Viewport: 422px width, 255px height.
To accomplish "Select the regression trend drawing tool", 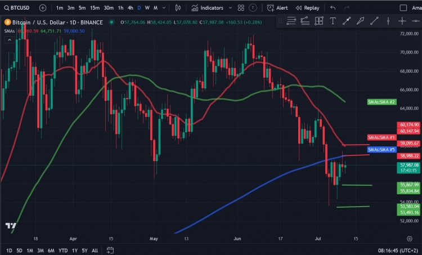I will tap(305, 21).
